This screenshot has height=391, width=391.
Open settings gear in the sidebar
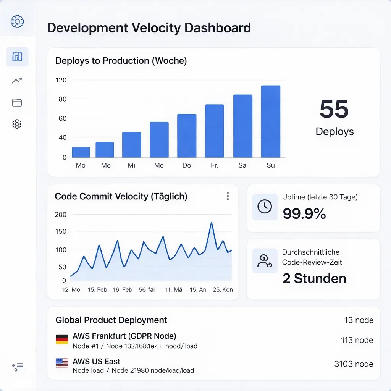click(x=17, y=124)
